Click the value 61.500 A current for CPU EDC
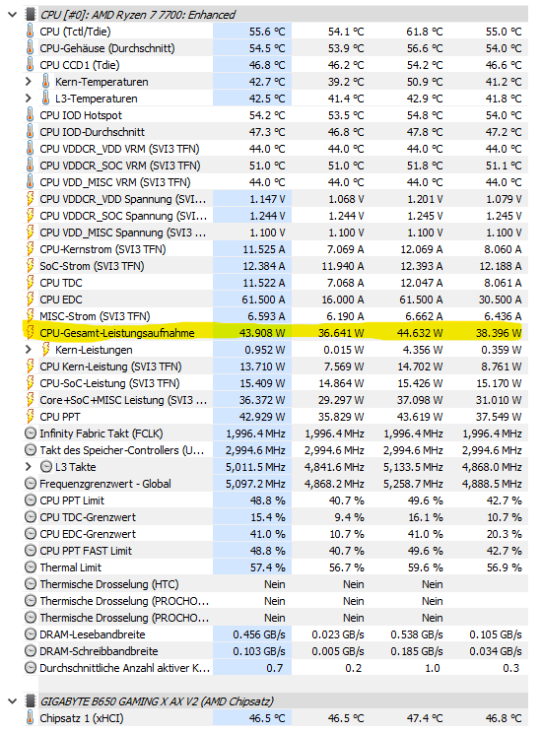Screen dimensions: 542x733 pyautogui.click(x=263, y=300)
